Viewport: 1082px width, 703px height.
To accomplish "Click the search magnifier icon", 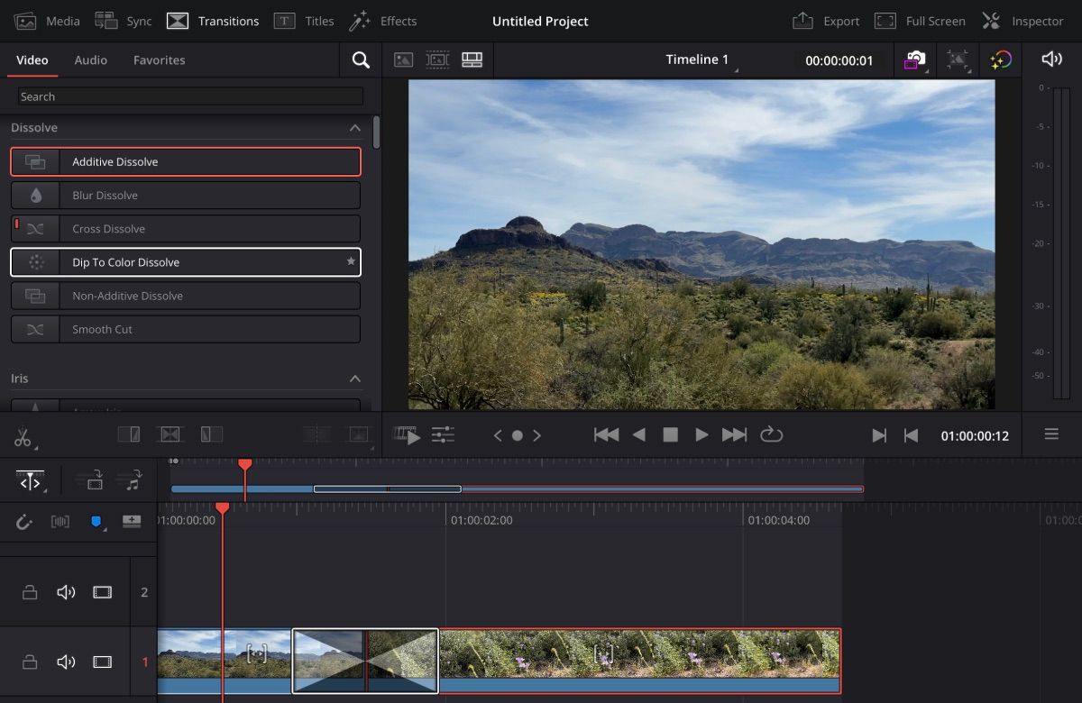I will [361, 60].
